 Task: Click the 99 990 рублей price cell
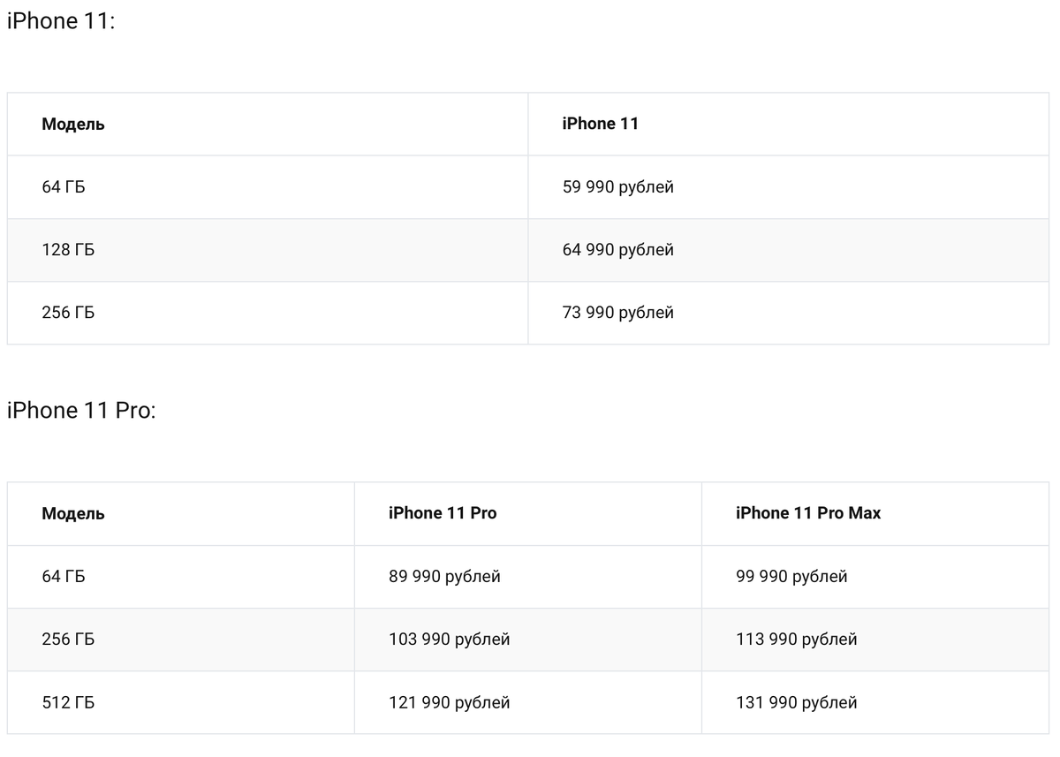click(x=791, y=577)
